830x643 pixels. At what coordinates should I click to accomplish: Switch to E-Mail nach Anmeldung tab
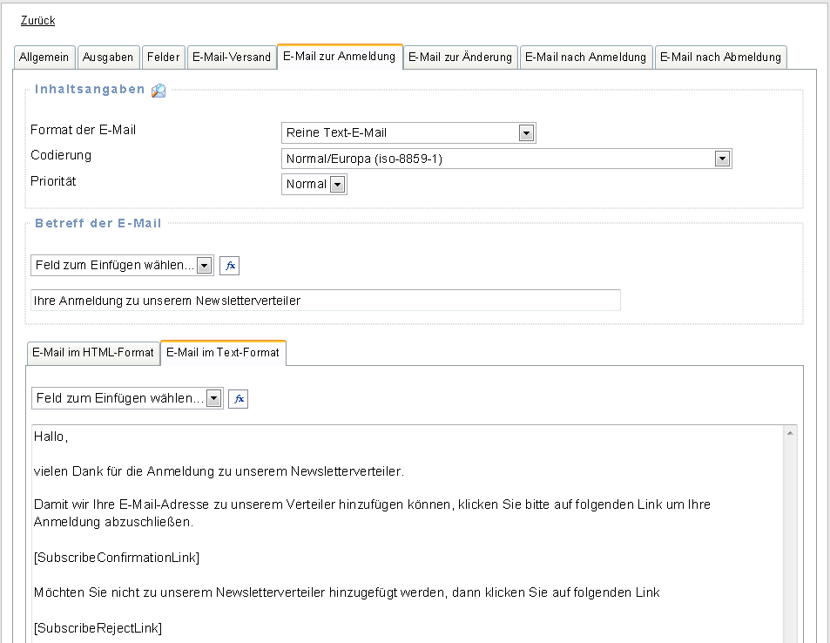(x=586, y=58)
